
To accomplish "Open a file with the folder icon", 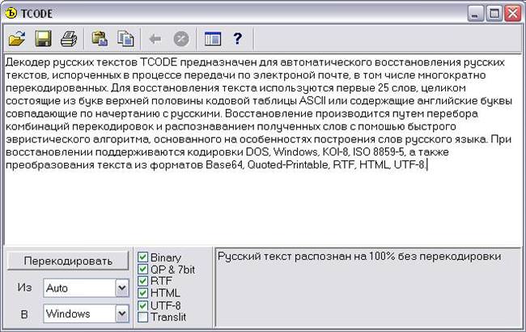I will [x=17, y=39].
